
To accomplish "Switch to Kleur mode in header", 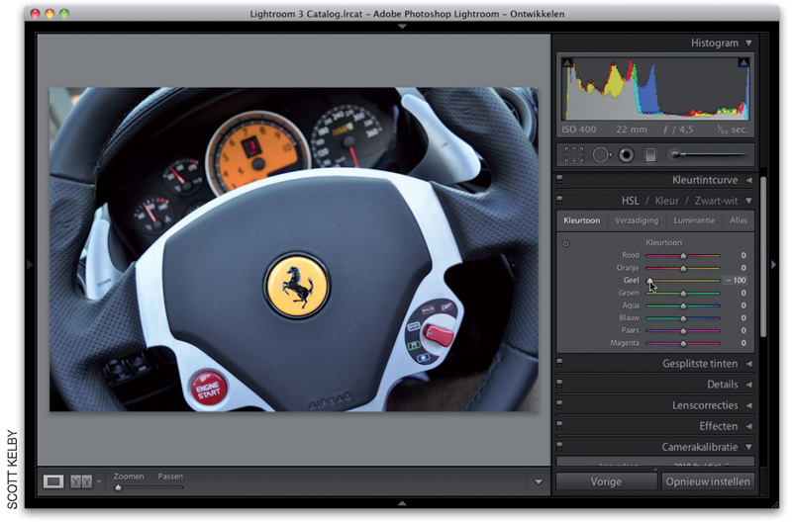I will (x=666, y=201).
